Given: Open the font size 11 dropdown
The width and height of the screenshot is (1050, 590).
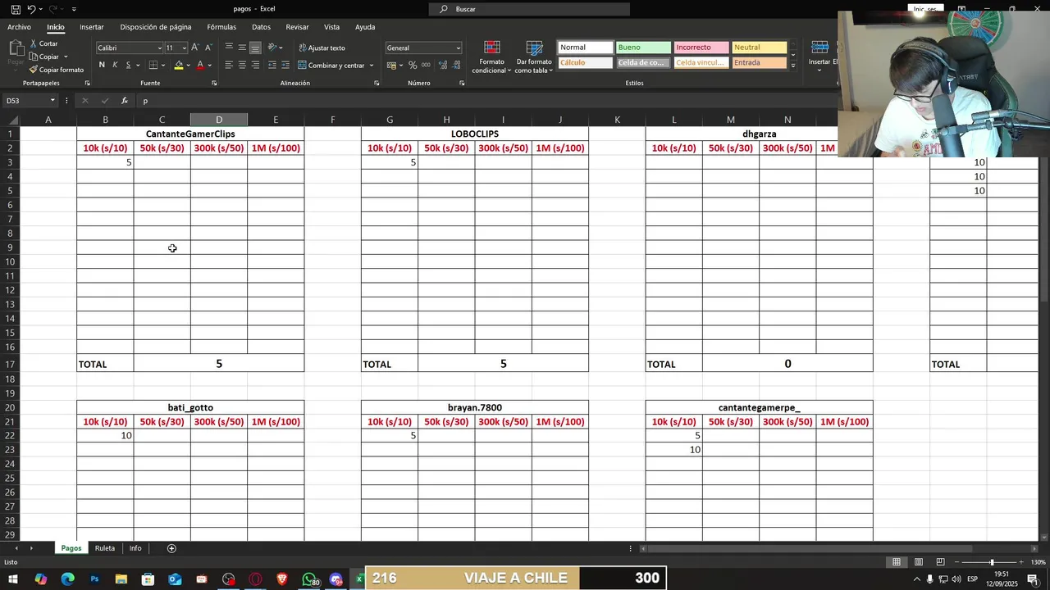Looking at the screenshot, I should click(184, 48).
